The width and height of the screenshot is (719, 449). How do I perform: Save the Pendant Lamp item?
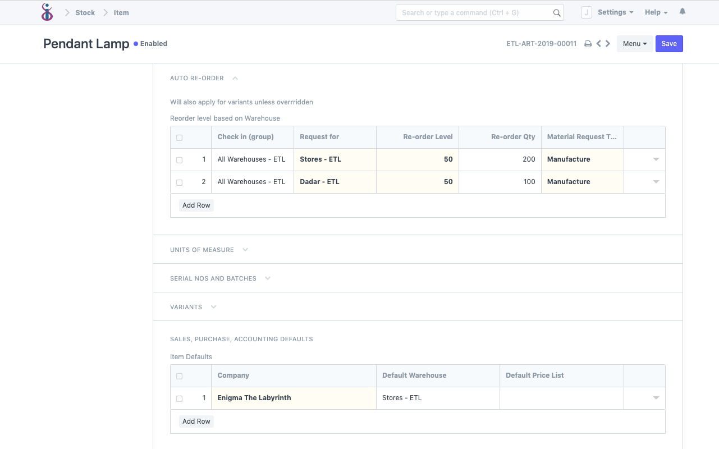pos(669,43)
